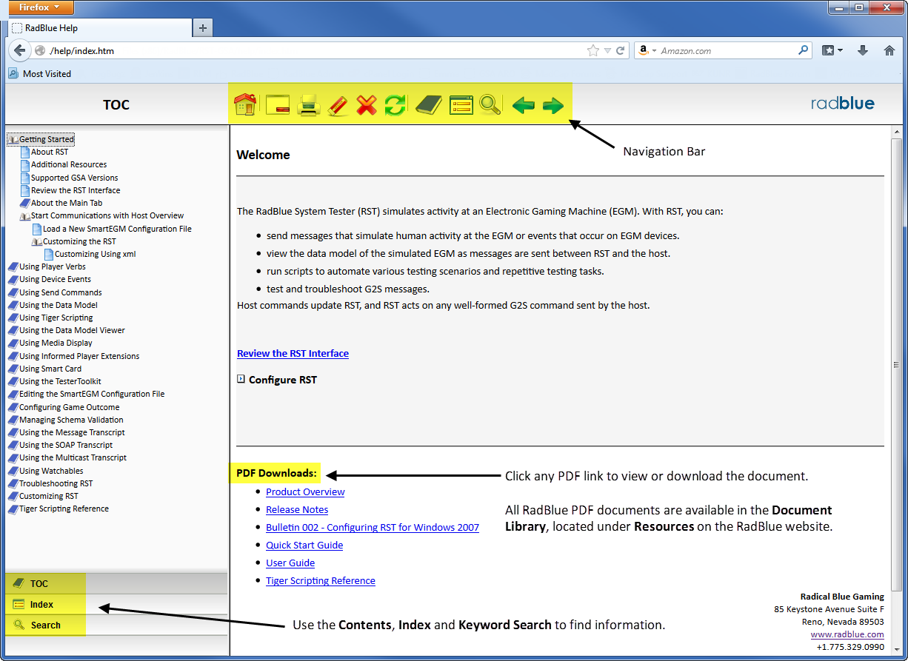Viewport: 908px width, 661px height.
Task: Click the Firefox back button
Action: (20, 50)
